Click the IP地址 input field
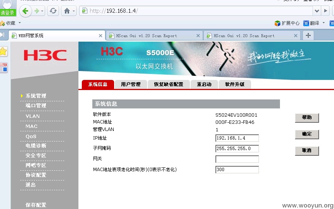This screenshot has width=334, height=209. (237, 138)
